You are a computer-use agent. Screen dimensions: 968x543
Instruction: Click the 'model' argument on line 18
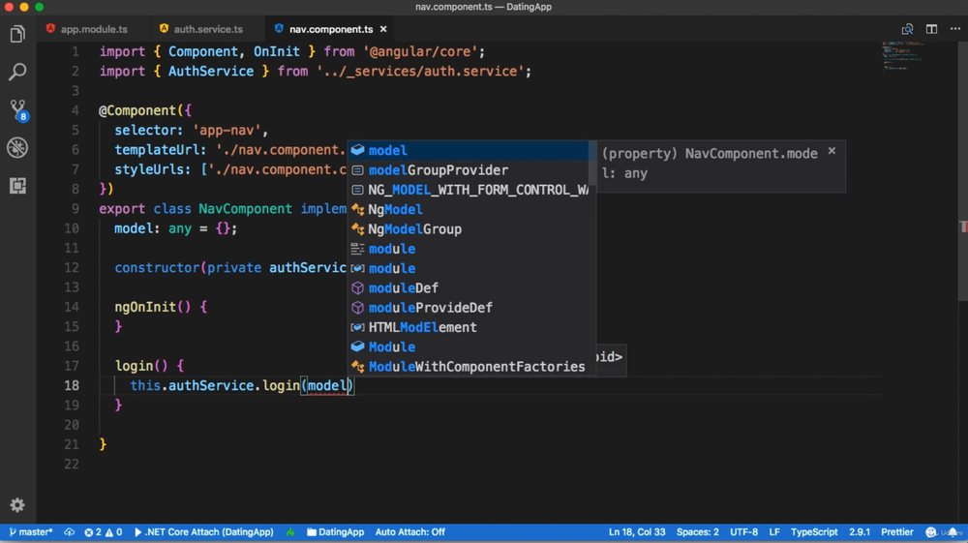[x=326, y=386]
